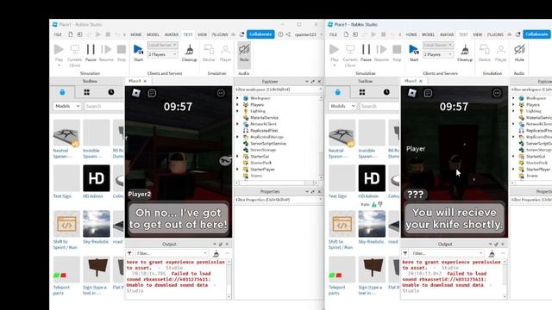Image resolution: width=552 pixels, height=310 pixels.
Task: Click Stop button in right window
Action: [397, 53]
